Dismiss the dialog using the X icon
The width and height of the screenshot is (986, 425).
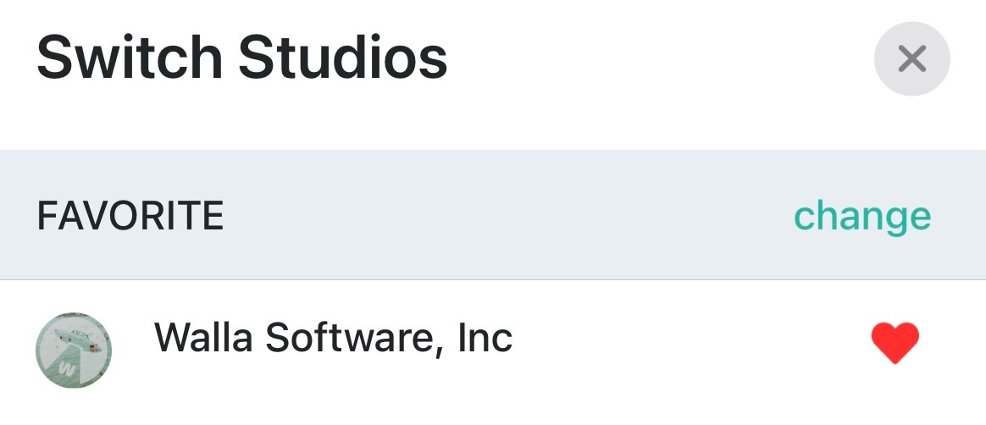(911, 58)
